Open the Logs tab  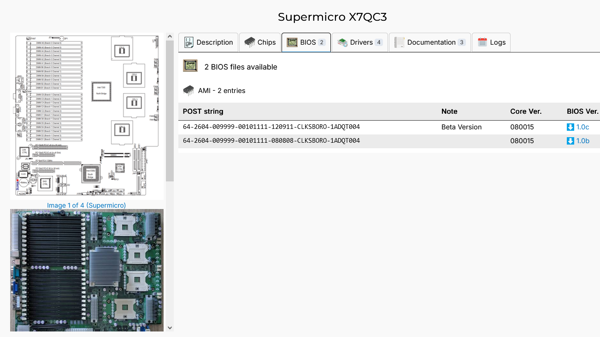(x=491, y=42)
